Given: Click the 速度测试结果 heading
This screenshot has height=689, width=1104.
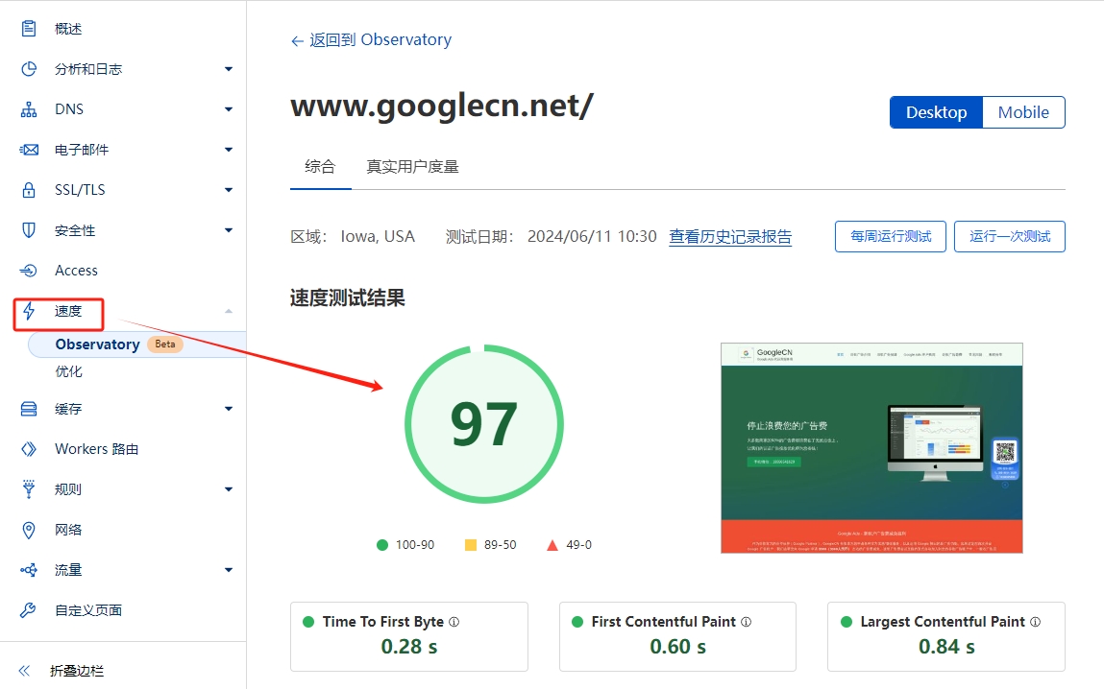Looking at the screenshot, I should (x=348, y=298).
